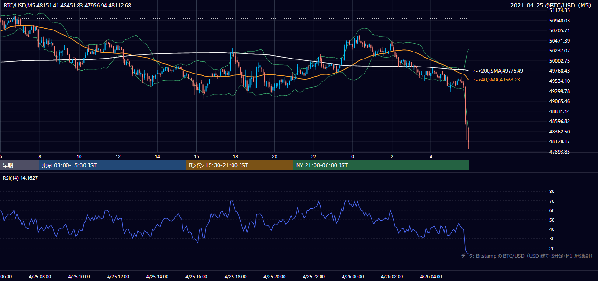Click hour label 8 under price chart
The height and width of the screenshot is (281, 598).
coord(40,156)
